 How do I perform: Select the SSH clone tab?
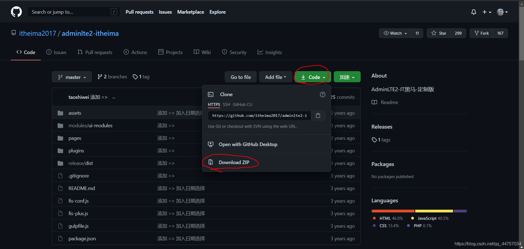pyautogui.click(x=226, y=105)
